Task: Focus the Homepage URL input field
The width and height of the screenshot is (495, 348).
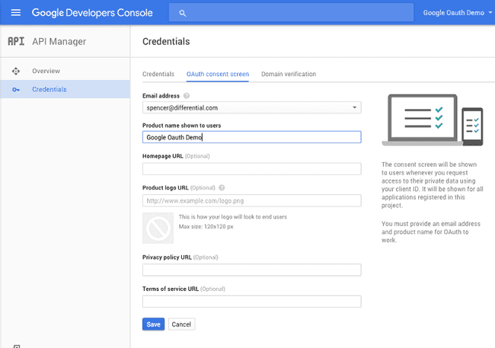Action: (x=251, y=169)
